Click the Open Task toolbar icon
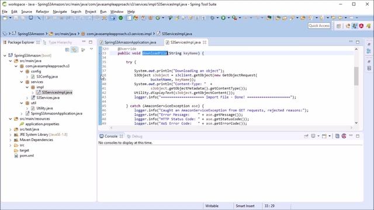This screenshot has width=374, height=210. [x=285, y=18]
